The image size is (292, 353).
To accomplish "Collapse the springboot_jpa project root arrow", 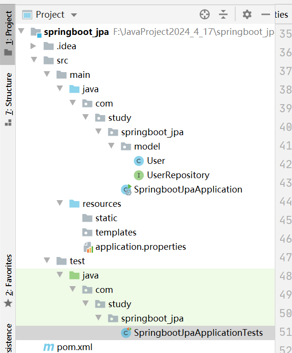I will point(21,31).
